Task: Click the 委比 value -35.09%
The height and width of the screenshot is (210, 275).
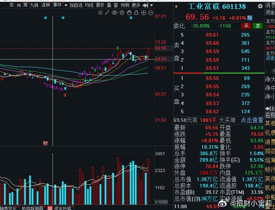Action: pos(200,26)
